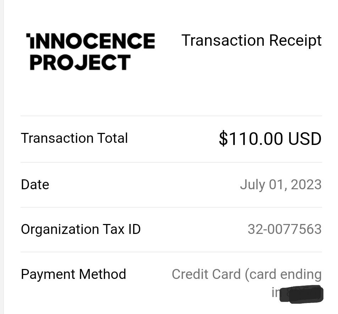Click the Payment Method label

tap(73, 274)
